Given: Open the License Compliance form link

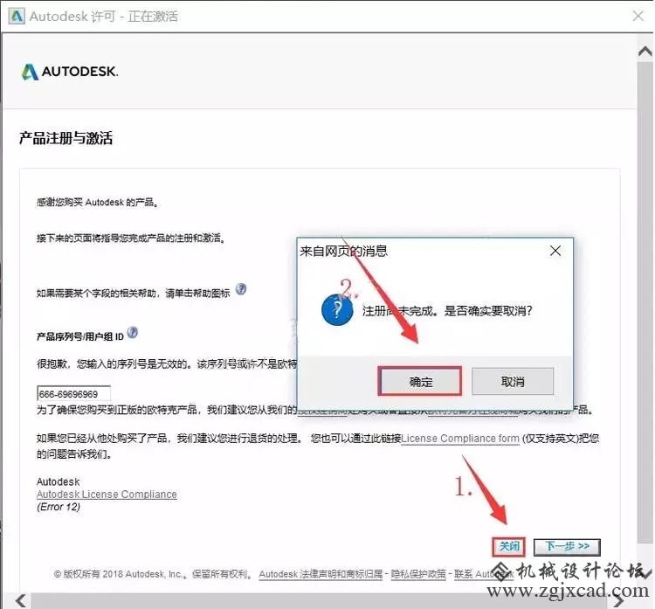Looking at the screenshot, I should [x=460, y=439].
